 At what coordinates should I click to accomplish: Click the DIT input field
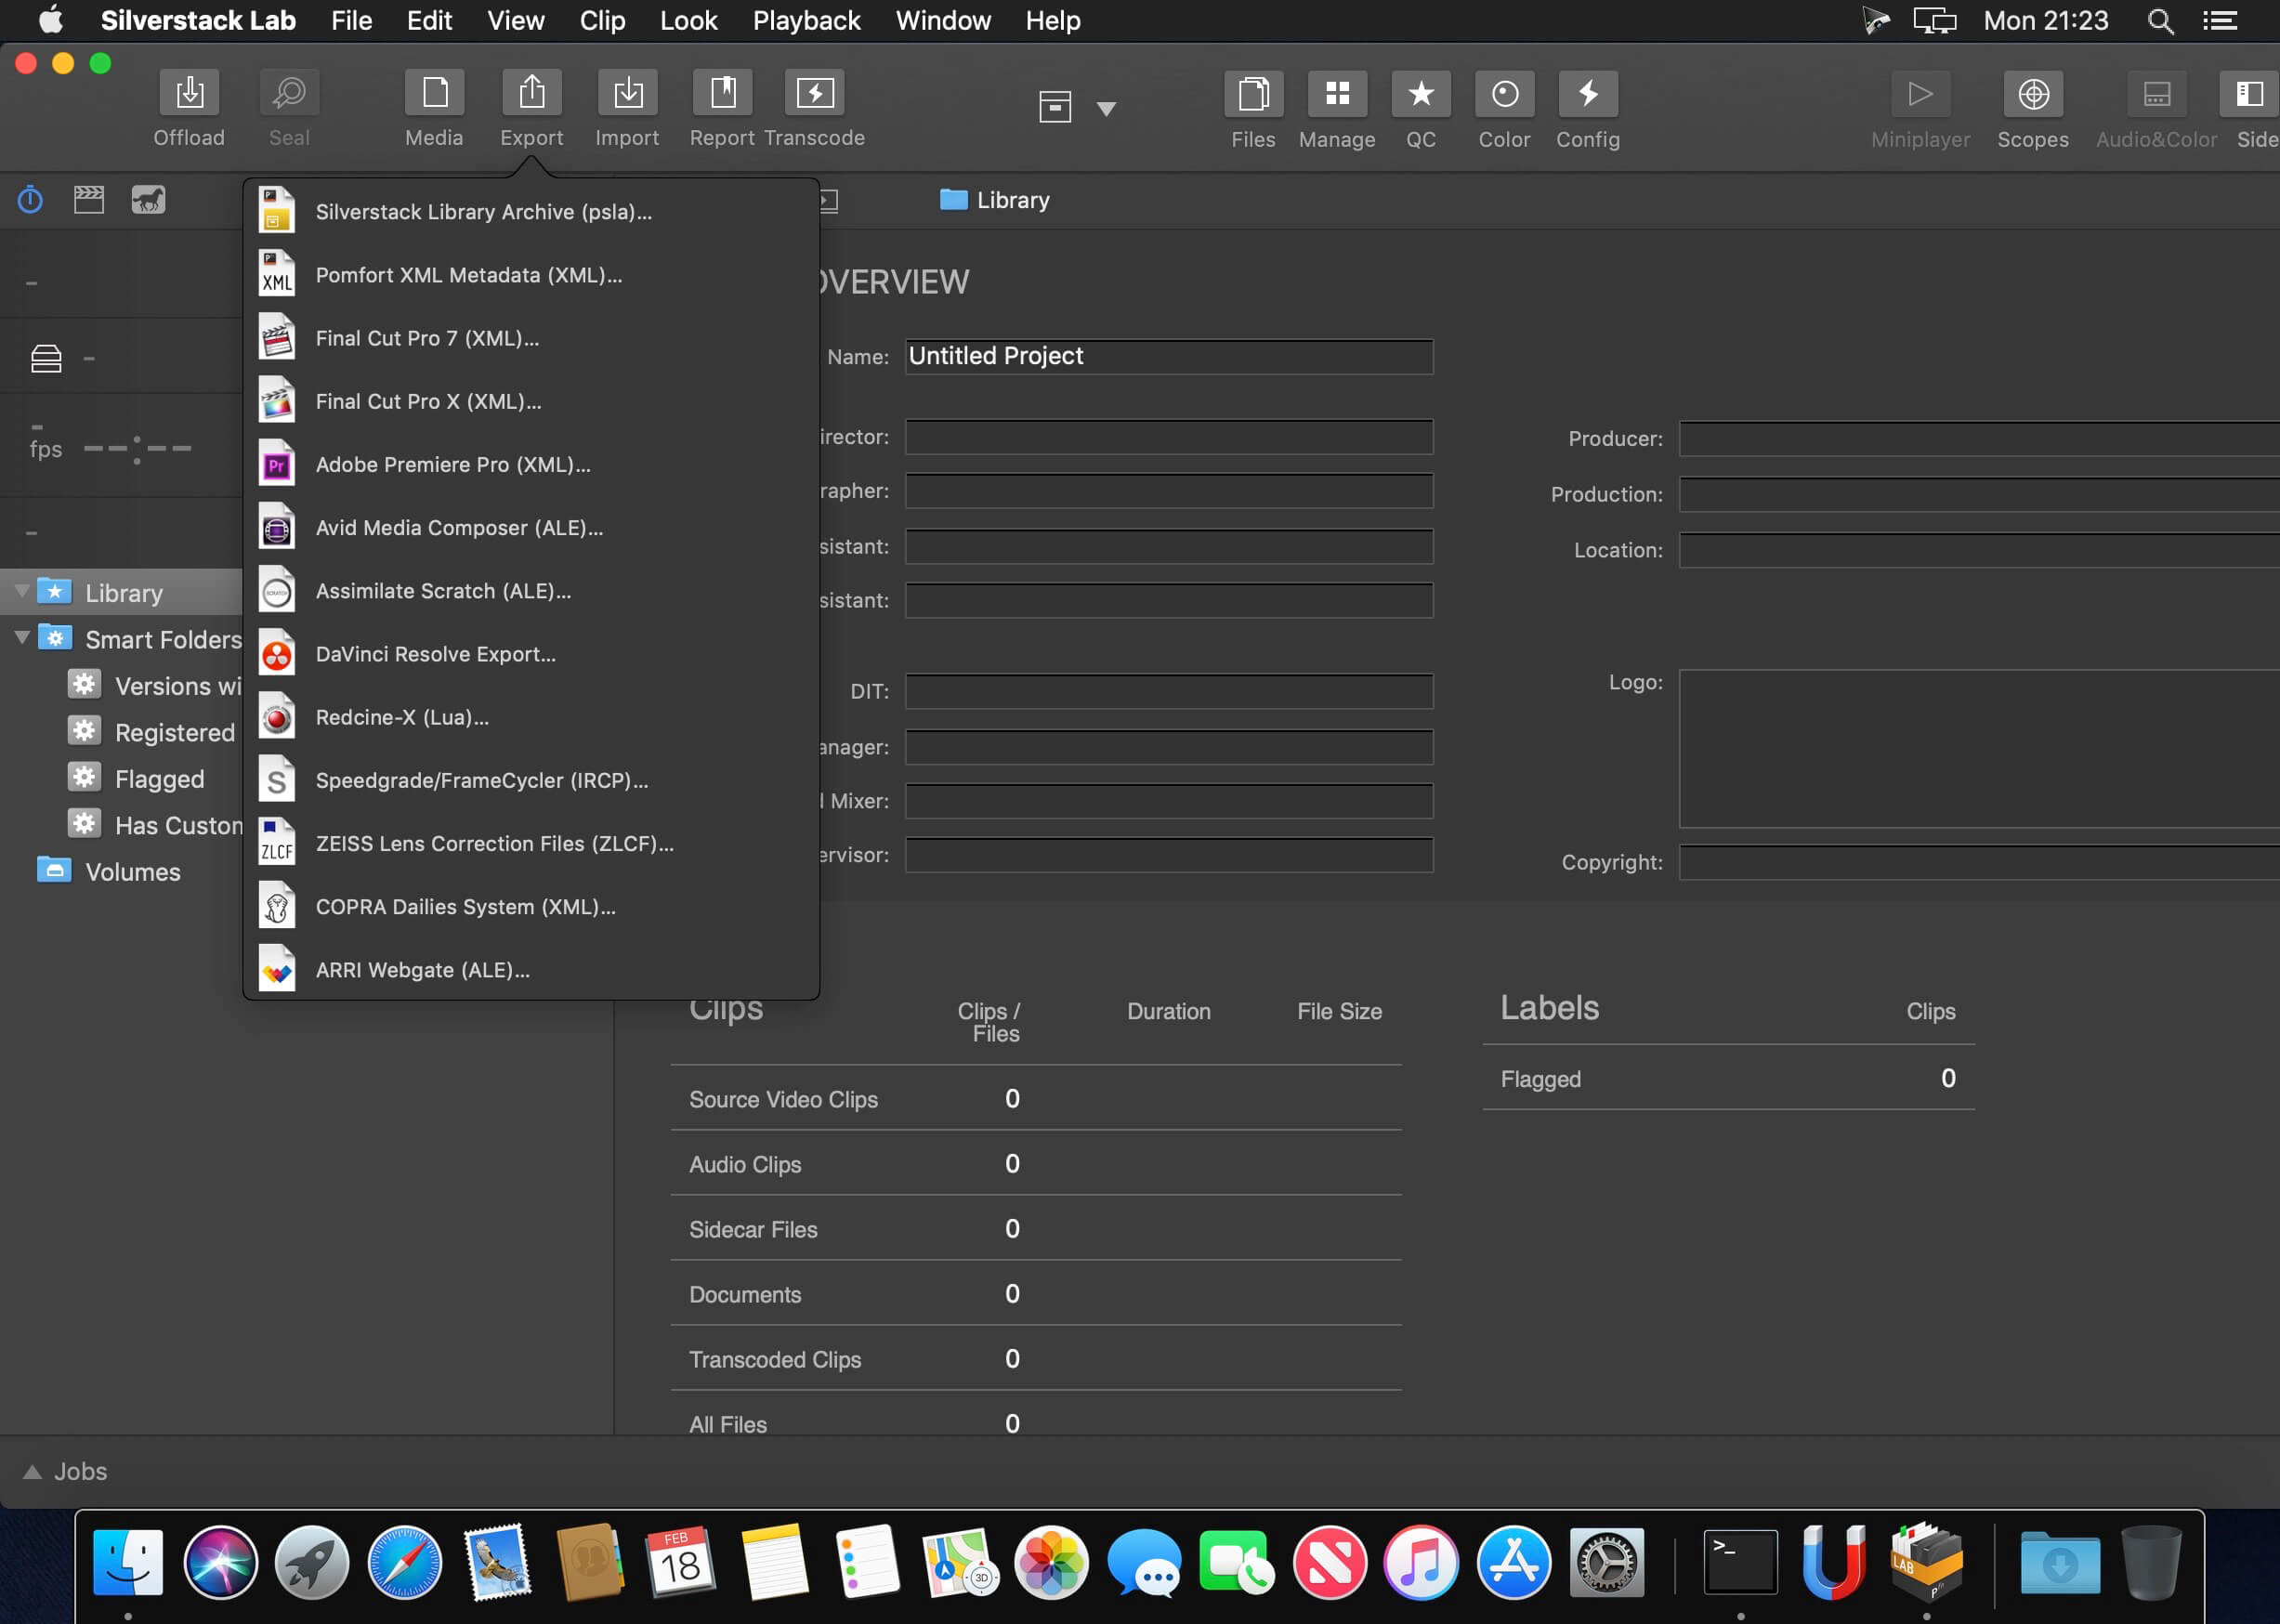pyautogui.click(x=1169, y=692)
